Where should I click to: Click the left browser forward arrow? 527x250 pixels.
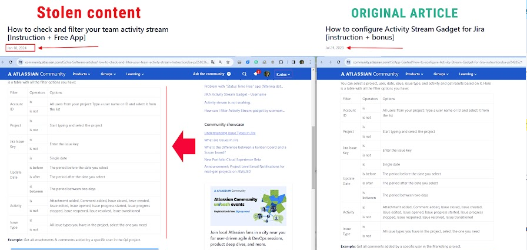pyautogui.click(x=3, y=62)
